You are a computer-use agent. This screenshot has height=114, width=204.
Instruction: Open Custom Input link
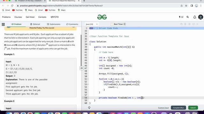[163, 108]
